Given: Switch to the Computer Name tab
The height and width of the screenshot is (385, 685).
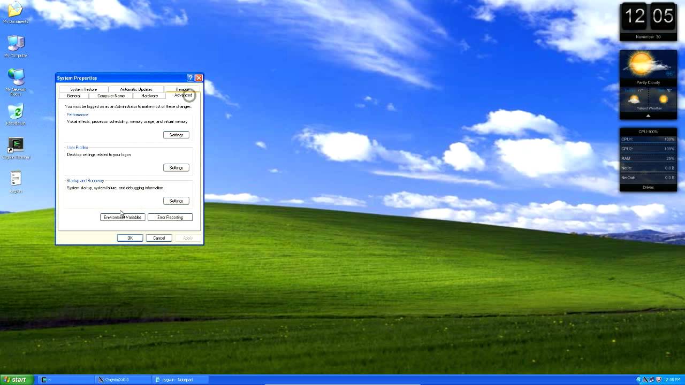Looking at the screenshot, I should [x=111, y=96].
